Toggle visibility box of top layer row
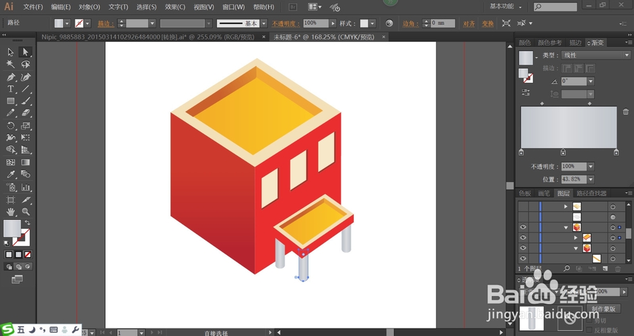Viewport: 634px width, 336px height. click(523, 207)
